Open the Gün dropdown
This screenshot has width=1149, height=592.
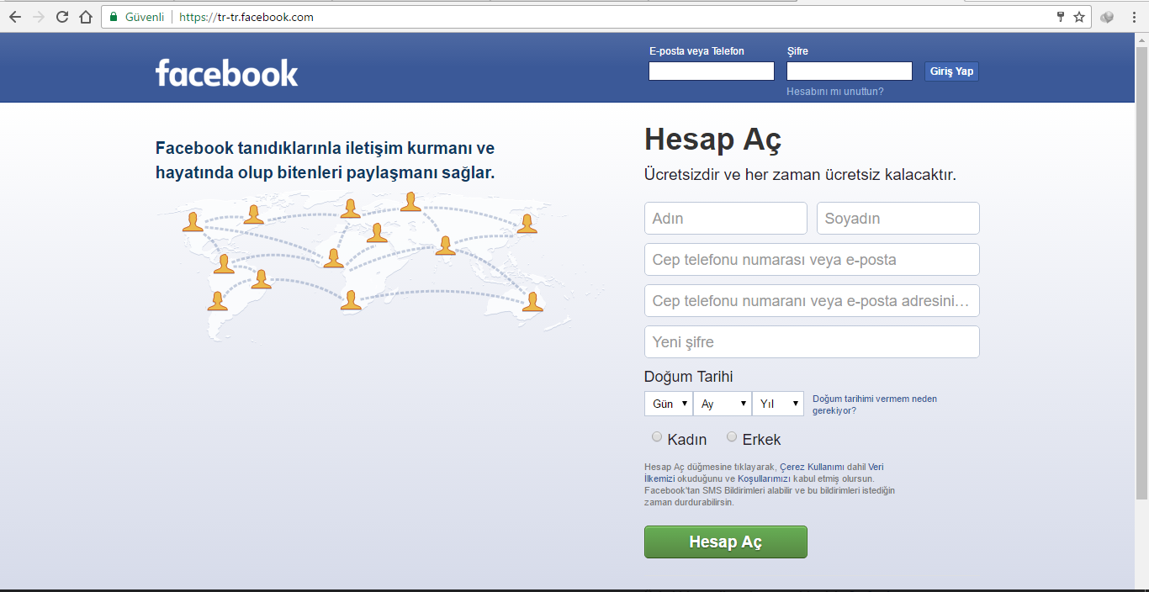(x=668, y=404)
